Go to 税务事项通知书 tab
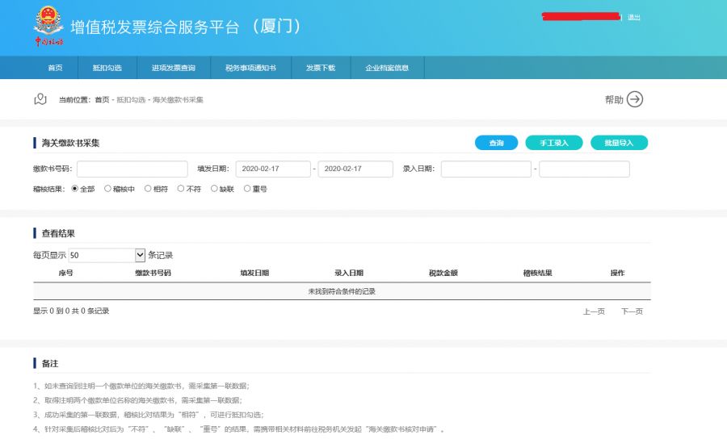The width and height of the screenshot is (727, 443). [250, 68]
